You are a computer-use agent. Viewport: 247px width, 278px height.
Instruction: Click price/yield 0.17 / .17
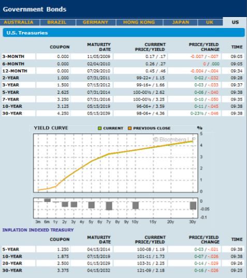click(155, 56)
